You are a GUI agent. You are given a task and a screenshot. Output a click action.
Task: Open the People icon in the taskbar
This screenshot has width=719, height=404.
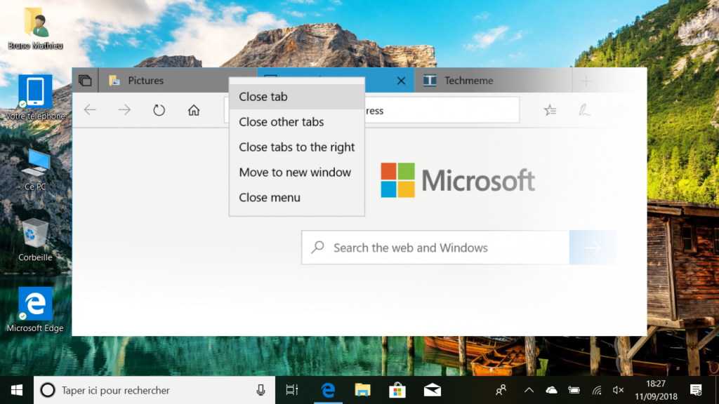(501, 390)
